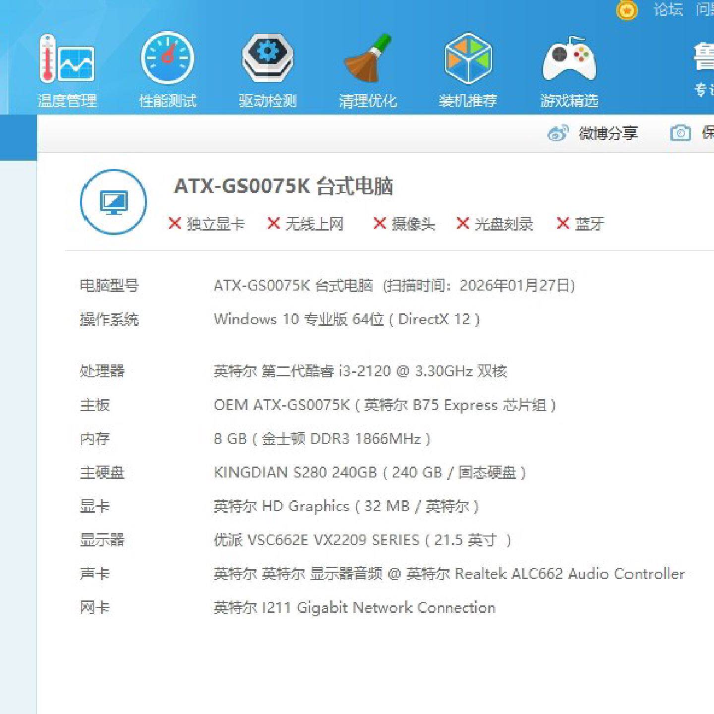Click the 独立显卡 feature label
This screenshot has width=714, height=714.
[216, 224]
